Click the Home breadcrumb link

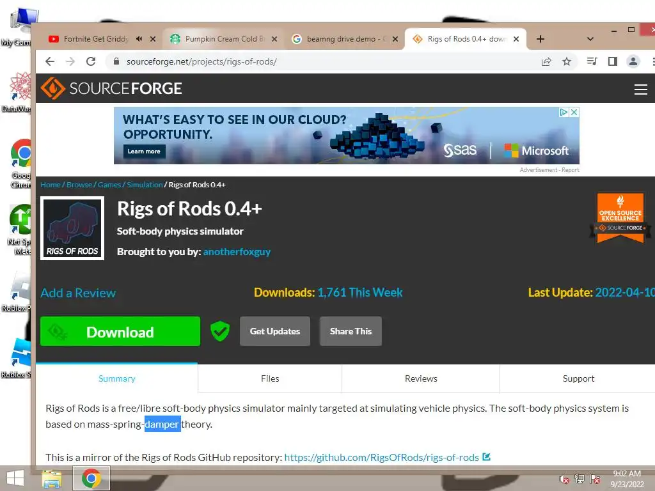pyautogui.click(x=51, y=185)
